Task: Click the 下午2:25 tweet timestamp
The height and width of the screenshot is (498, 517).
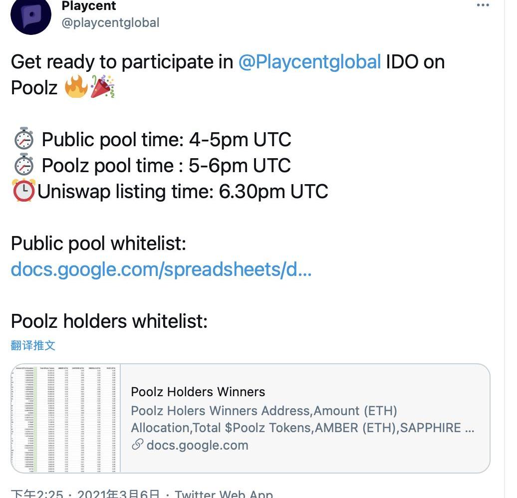Action: (36, 494)
